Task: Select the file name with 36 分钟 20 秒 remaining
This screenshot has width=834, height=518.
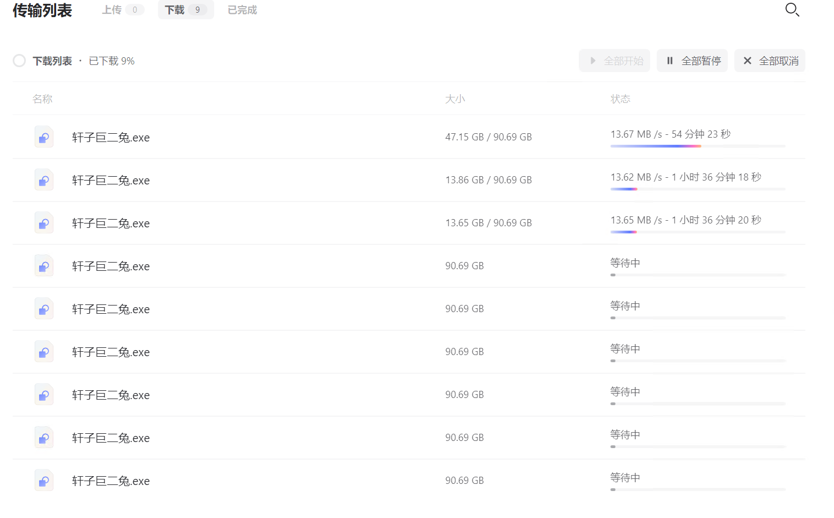Action: (x=111, y=223)
